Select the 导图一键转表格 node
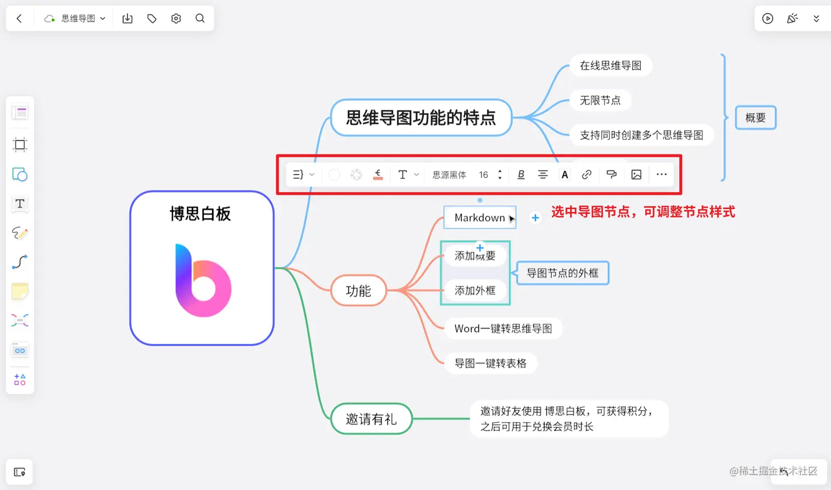831x490 pixels. [x=490, y=363]
